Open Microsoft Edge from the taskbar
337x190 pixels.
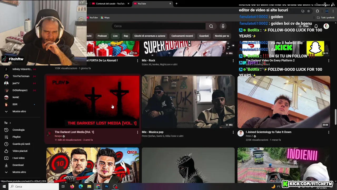tap(81, 186)
